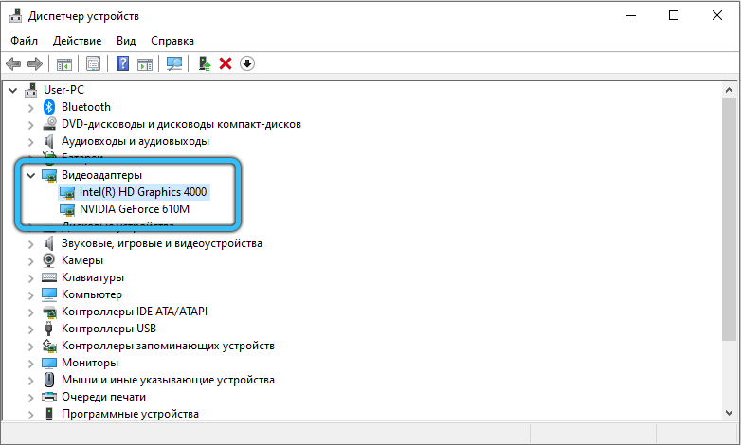Expand Звуковые, игровые и видеоустройства chevron

(30, 243)
